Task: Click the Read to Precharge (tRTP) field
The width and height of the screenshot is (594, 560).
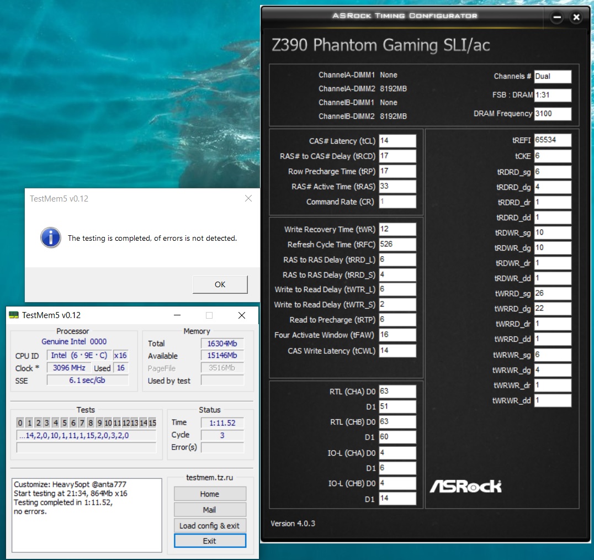Action: pyautogui.click(x=397, y=319)
